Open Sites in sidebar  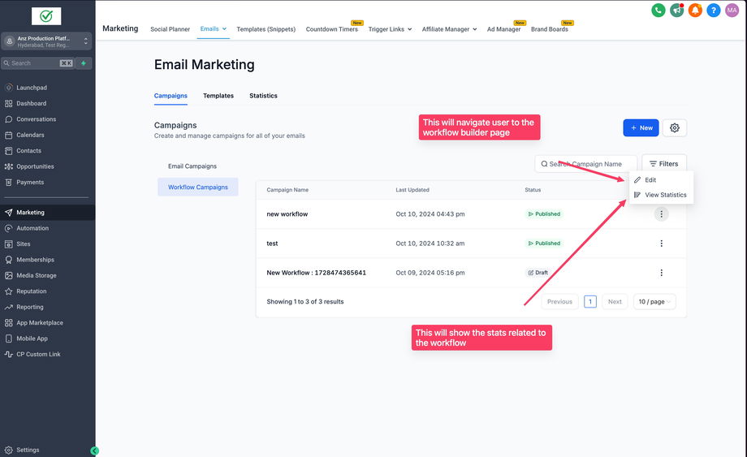tap(24, 244)
